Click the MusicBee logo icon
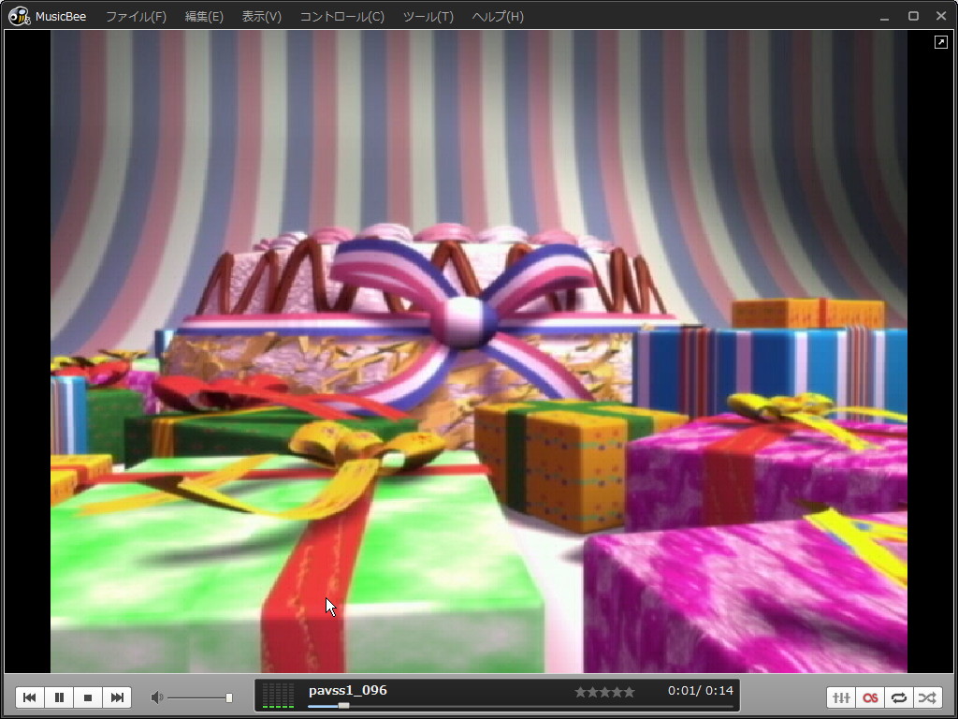Image resolution: width=958 pixels, height=719 pixels. coord(19,16)
